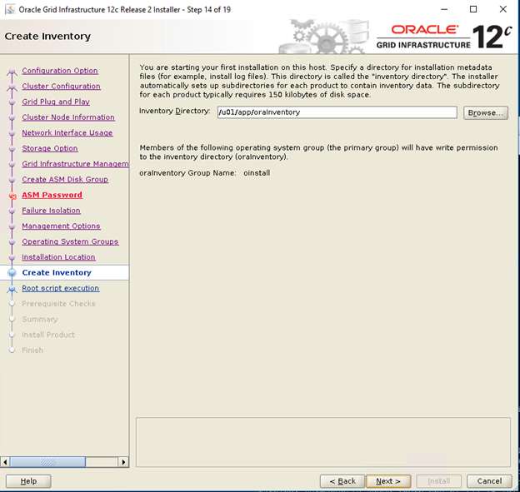Click the Java installer icon in title bar
Image resolution: width=520 pixels, height=492 pixels.
10,10
